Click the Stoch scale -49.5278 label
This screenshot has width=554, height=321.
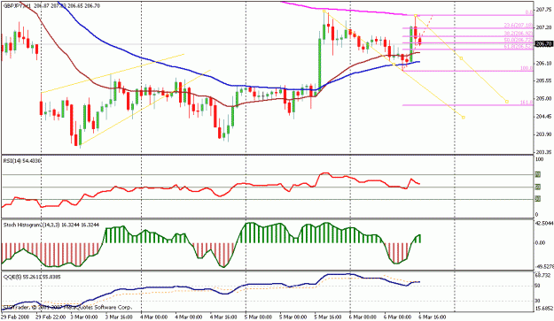click(x=544, y=266)
